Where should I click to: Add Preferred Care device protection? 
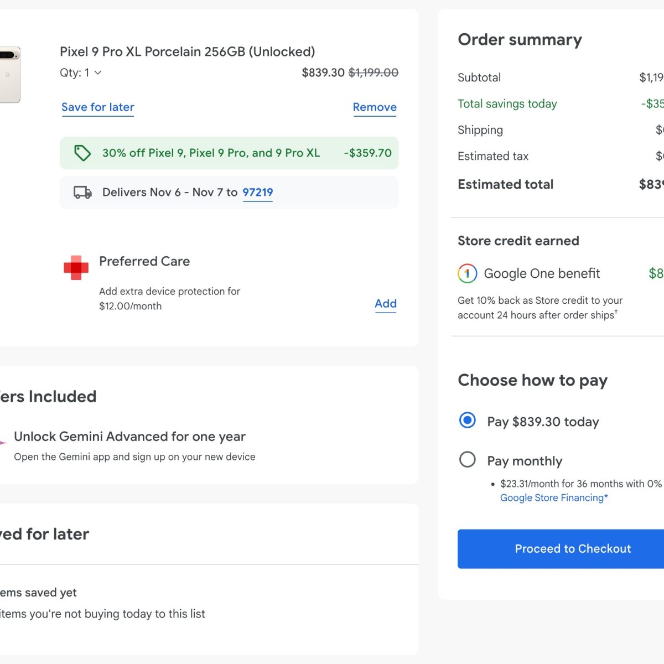click(x=385, y=304)
